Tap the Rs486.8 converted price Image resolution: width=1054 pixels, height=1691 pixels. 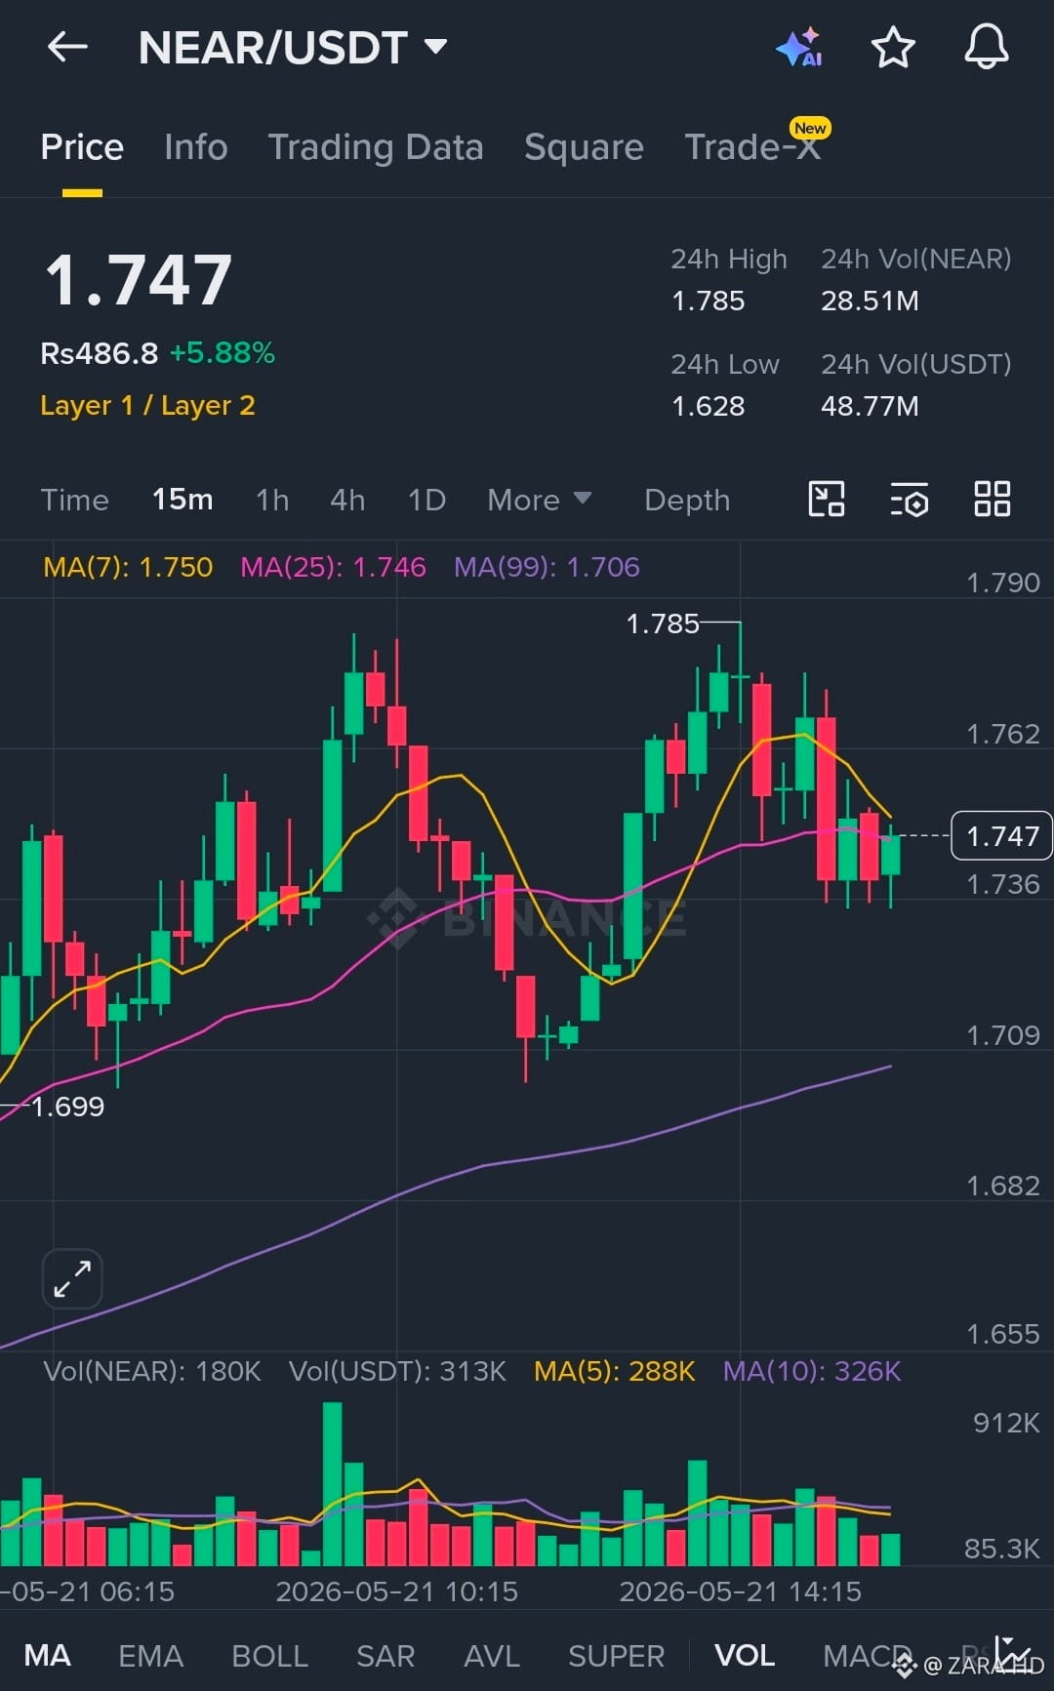99,352
